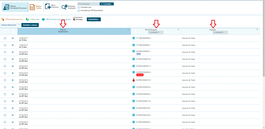The height and width of the screenshot is (129, 265).
Task: Click globe icon of process 16/9999-0900473-4
Action: click(134, 59)
